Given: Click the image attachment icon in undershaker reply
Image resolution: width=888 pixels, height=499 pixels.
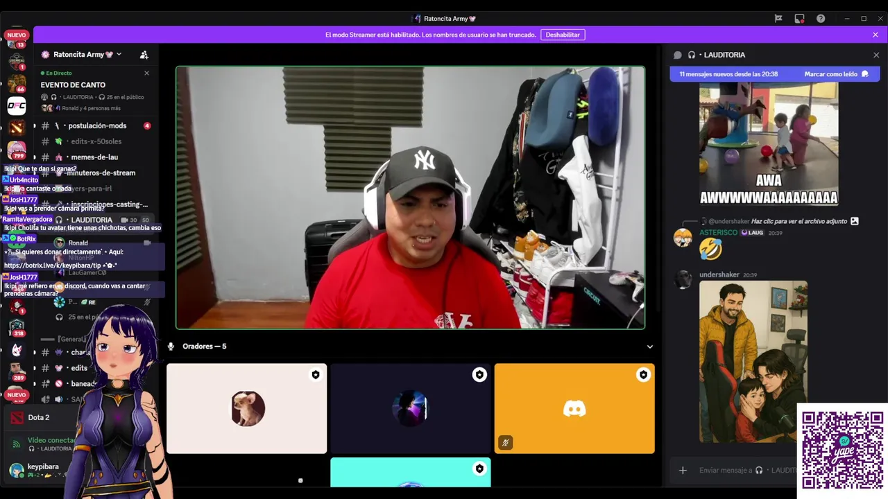Looking at the screenshot, I should click(855, 221).
